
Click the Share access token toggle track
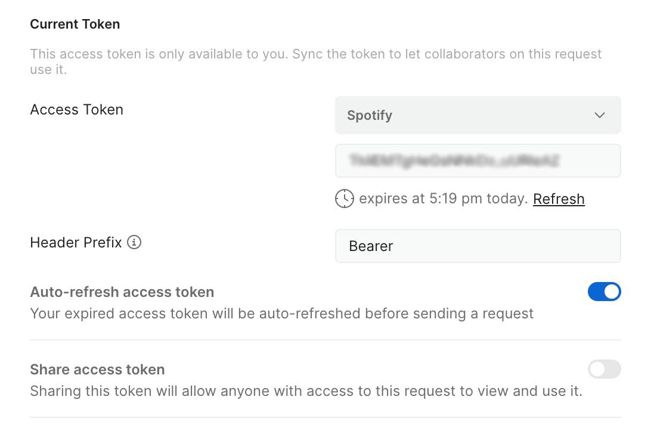604,370
